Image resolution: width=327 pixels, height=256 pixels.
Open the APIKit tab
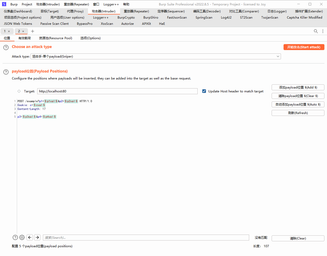146,24
